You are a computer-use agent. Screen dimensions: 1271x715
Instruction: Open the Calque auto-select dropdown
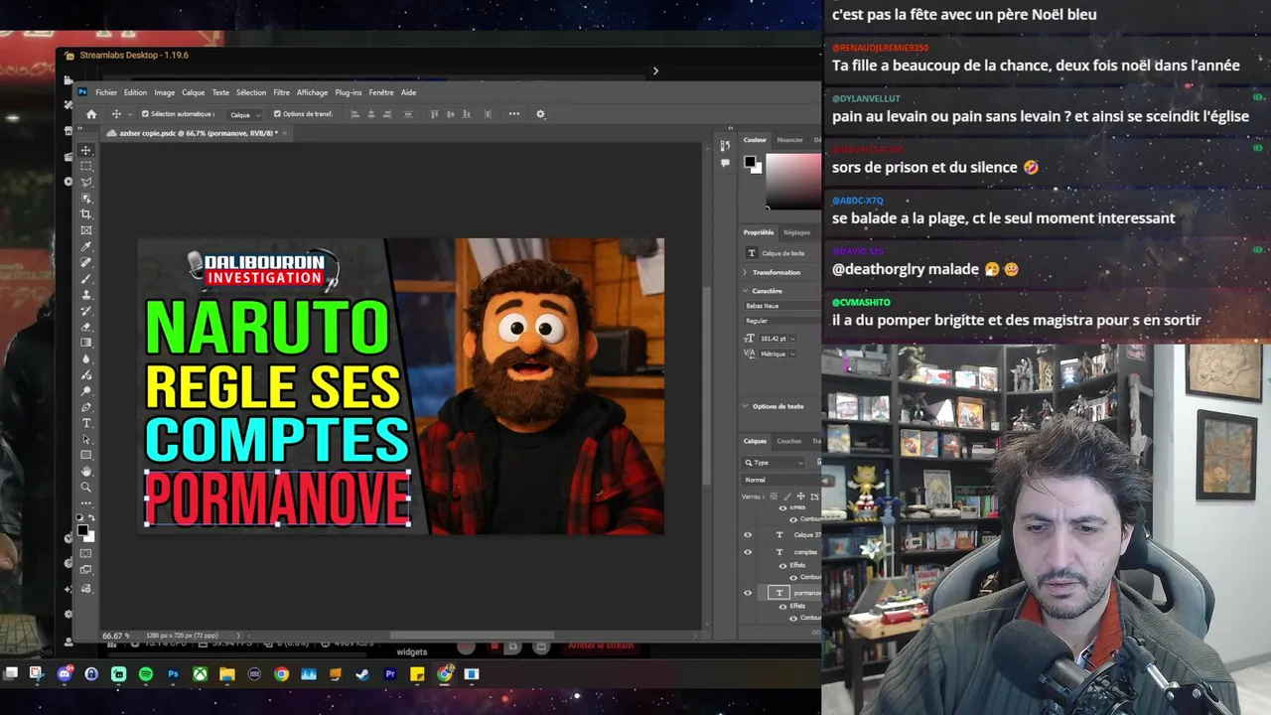pyautogui.click(x=245, y=114)
